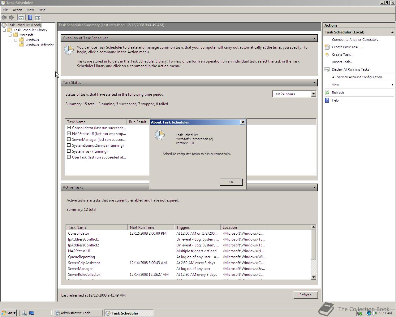Click Create Task action
The height and width of the screenshot is (317, 396).
tap(342, 54)
